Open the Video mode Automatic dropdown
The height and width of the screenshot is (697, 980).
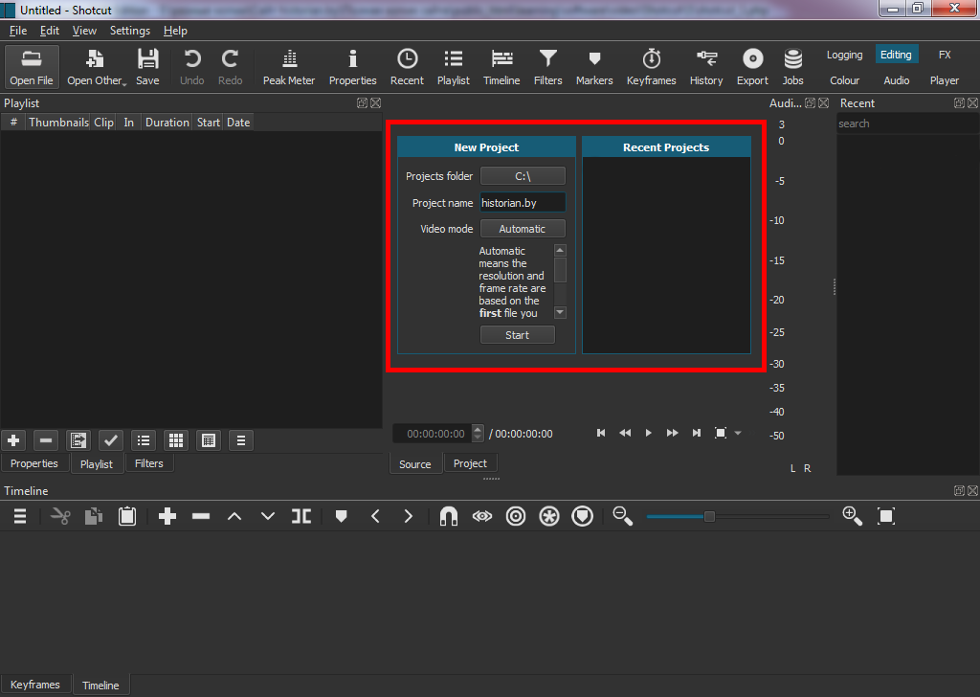(x=523, y=229)
